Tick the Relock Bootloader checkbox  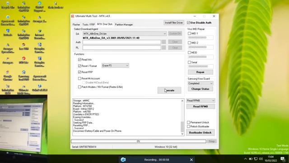coord(188,126)
